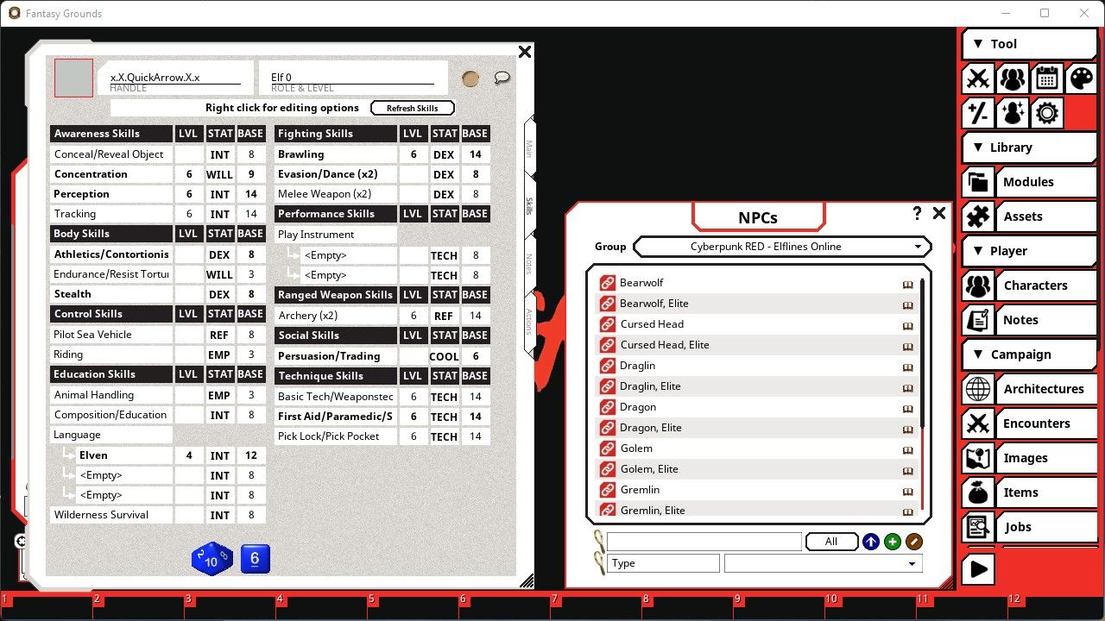Viewport: 1105px width, 621px height.
Task: Switch to Notes tab on character sheet
Action: tap(529, 264)
